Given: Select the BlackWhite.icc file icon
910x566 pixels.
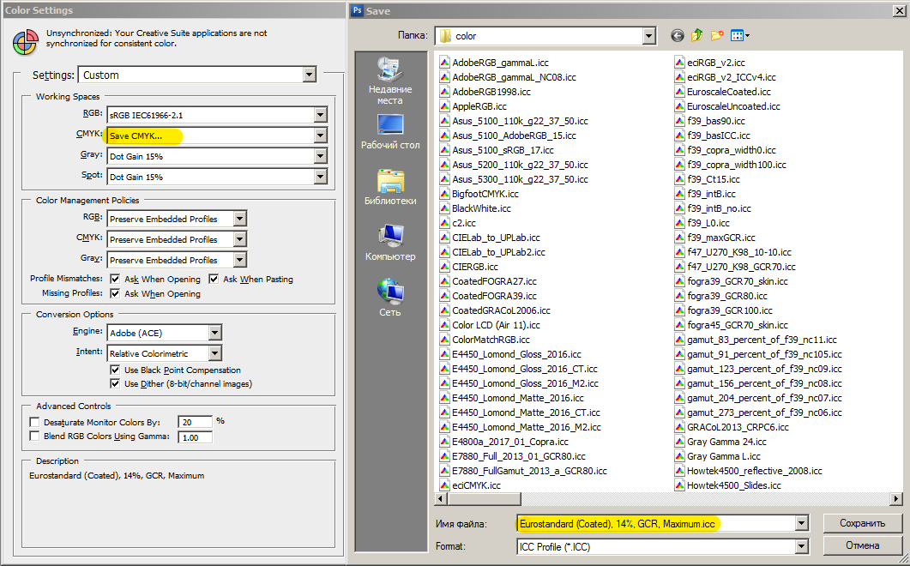Looking at the screenshot, I should coord(444,208).
